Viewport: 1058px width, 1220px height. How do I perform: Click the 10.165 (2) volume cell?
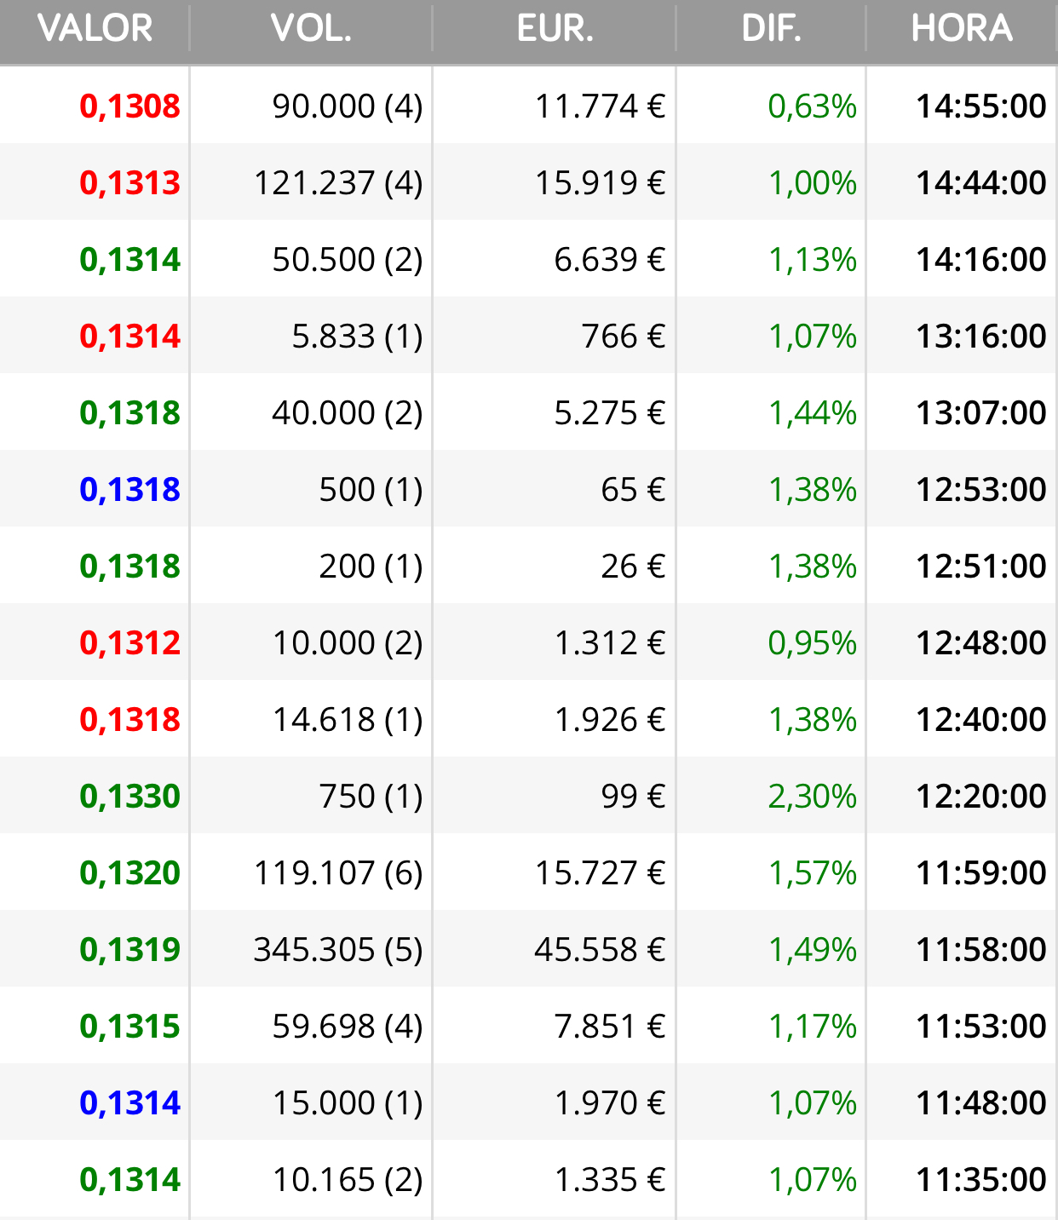coord(348,1180)
